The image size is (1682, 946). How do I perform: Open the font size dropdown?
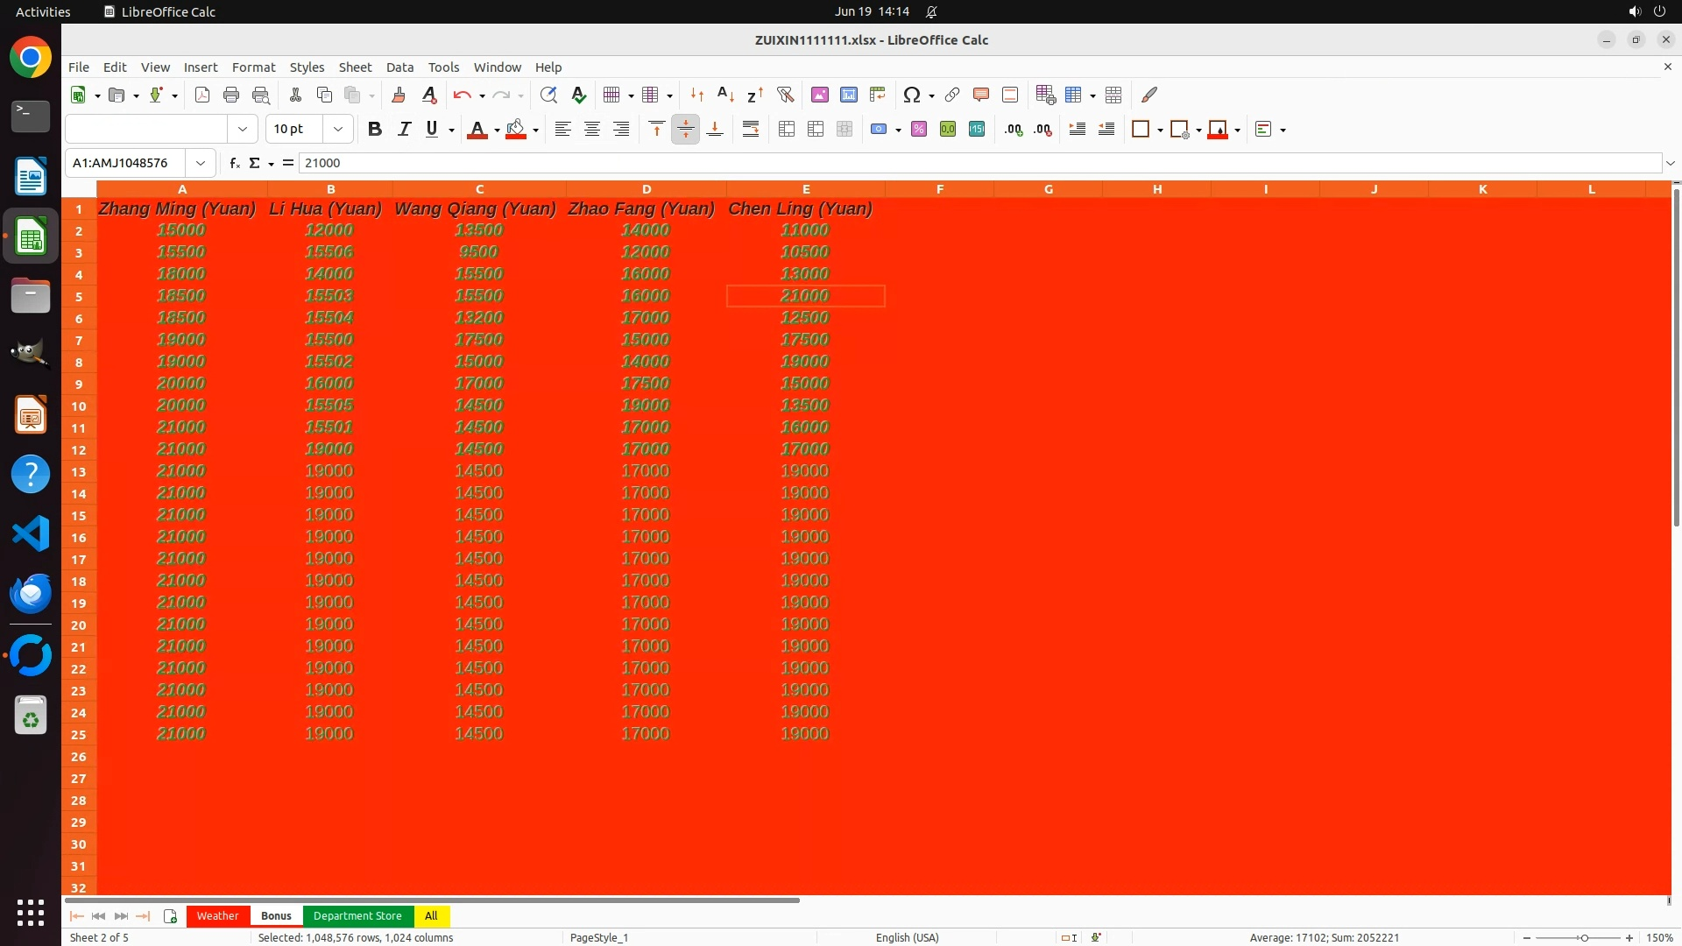338,130
